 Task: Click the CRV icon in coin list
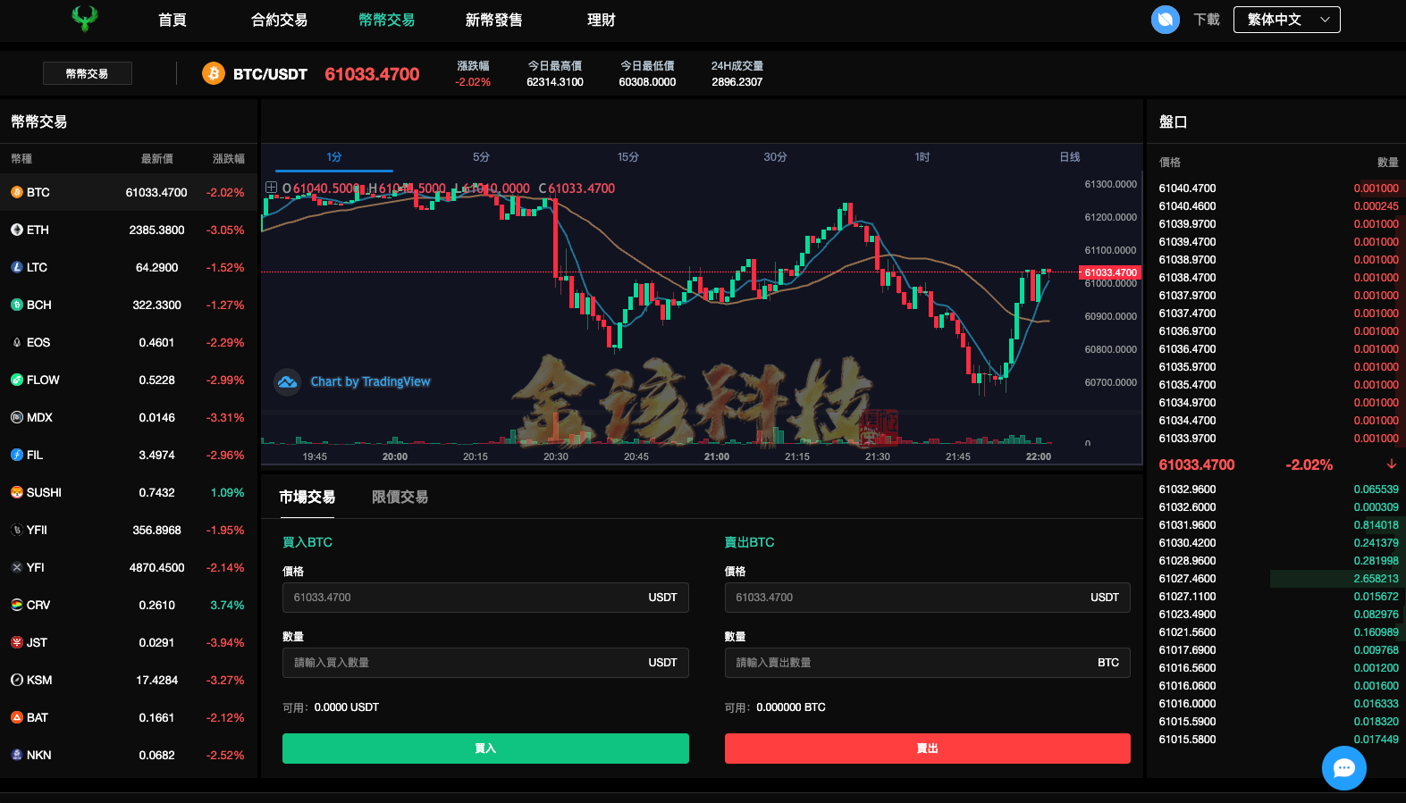pyautogui.click(x=17, y=605)
